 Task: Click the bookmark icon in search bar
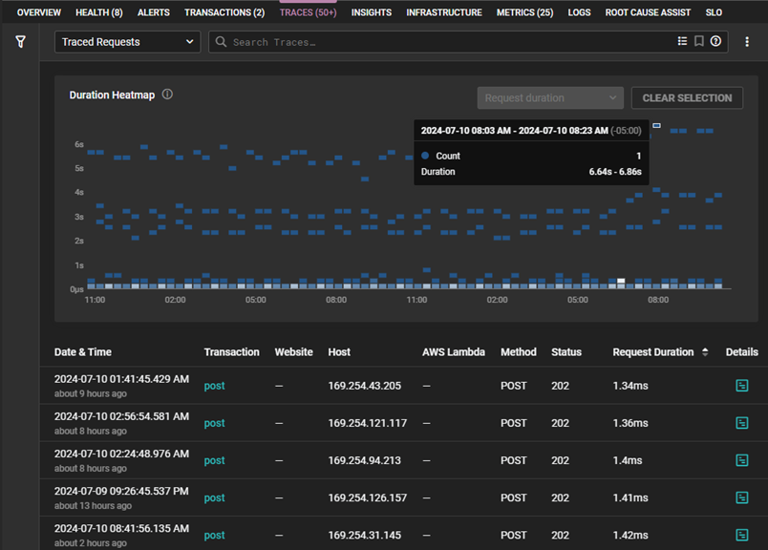pos(699,42)
